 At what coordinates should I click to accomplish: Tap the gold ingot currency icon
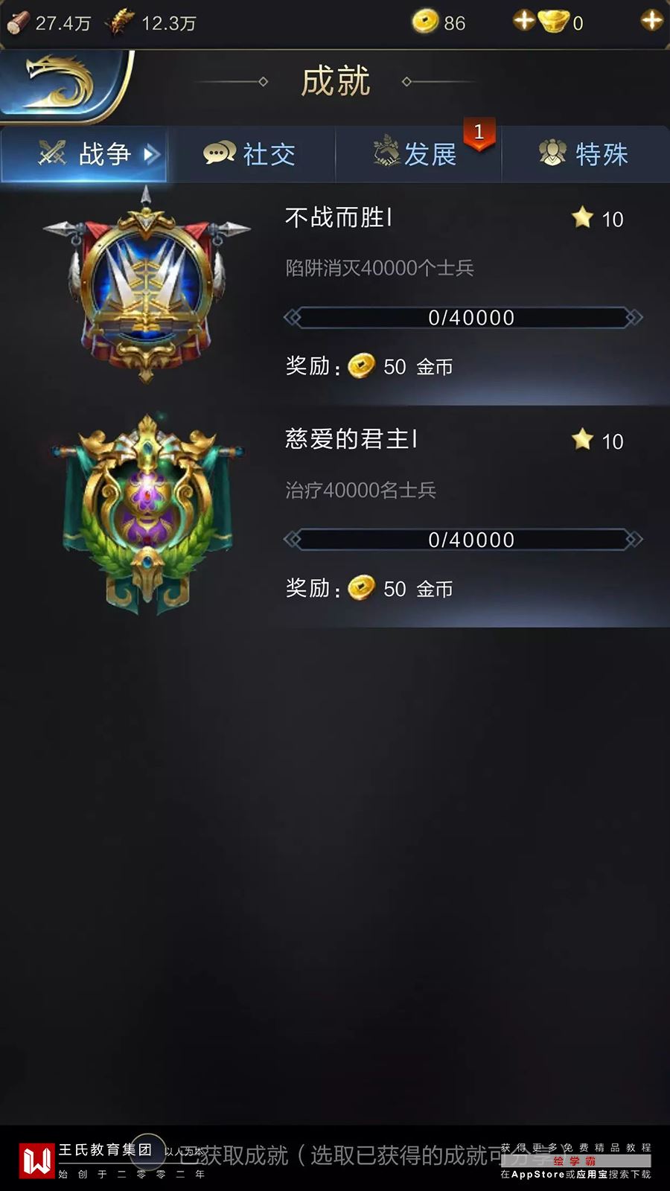pos(554,22)
